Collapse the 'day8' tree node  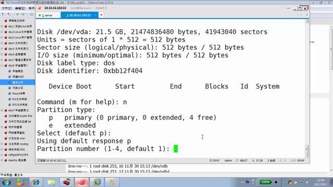click(2, 65)
